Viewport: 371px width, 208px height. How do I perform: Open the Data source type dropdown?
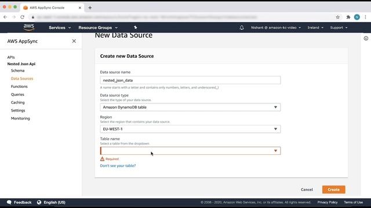[190, 107]
